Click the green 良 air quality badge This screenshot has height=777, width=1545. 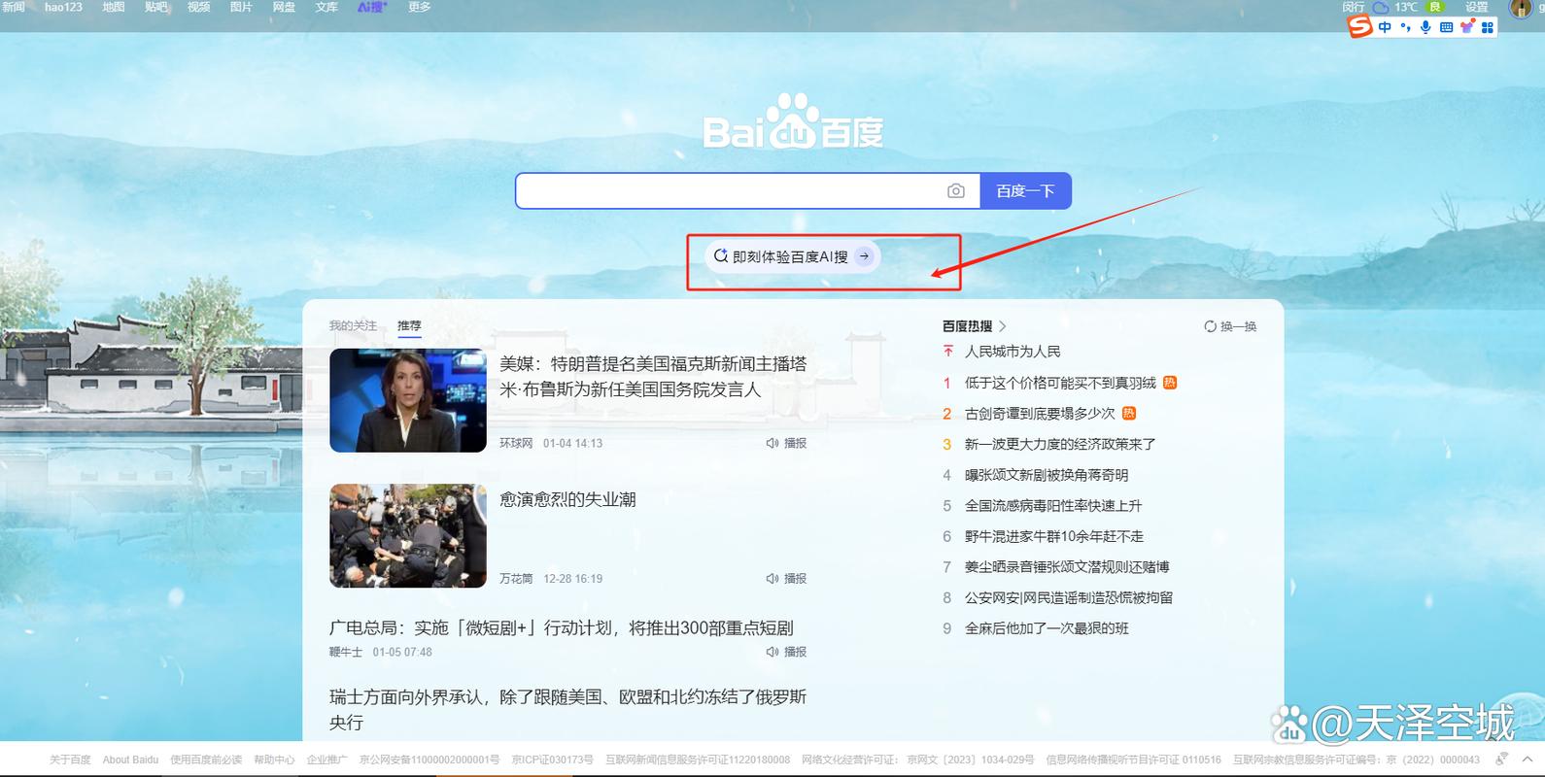click(1434, 7)
